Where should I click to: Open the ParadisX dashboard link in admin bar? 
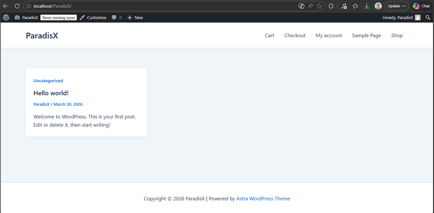click(26, 17)
